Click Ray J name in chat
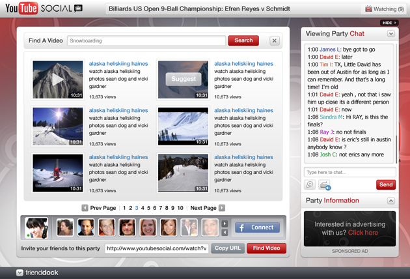 click(327, 132)
